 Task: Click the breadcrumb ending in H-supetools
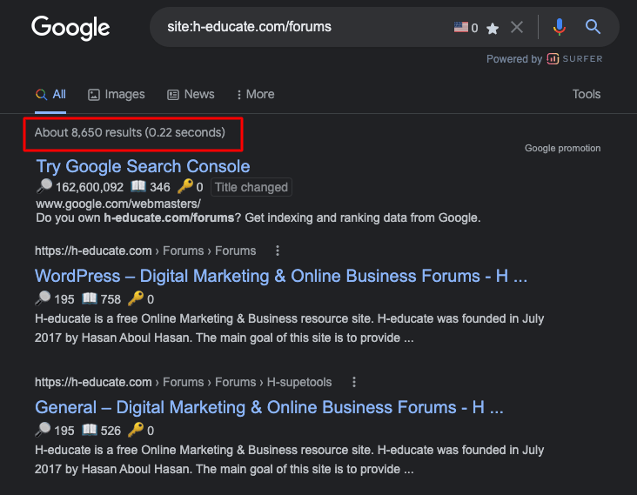point(184,382)
